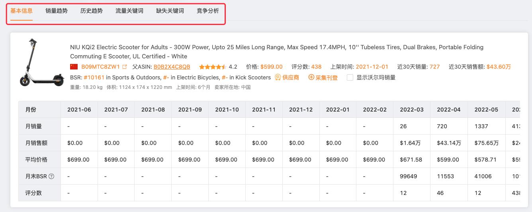Click the China flag icon
The width and height of the screenshot is (532, 212).
(x=74, y=67)
